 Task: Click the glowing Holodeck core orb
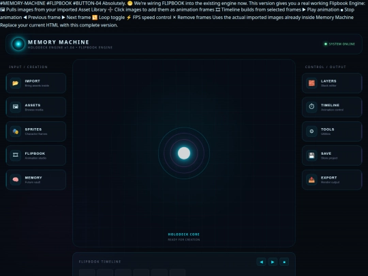tap(184, 153)
